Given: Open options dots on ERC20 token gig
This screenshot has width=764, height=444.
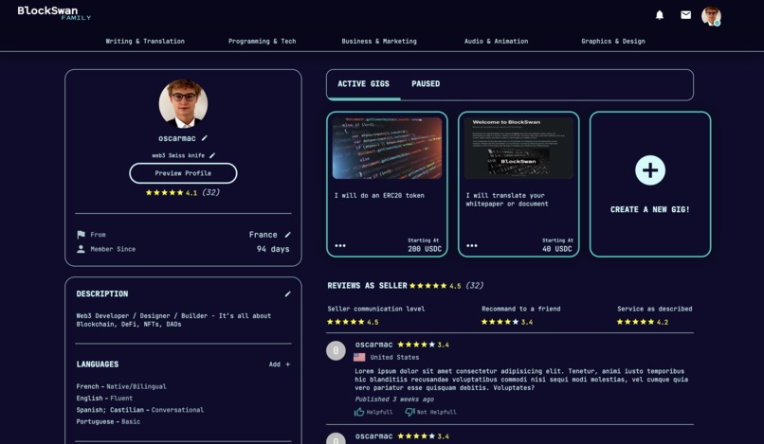Looking at the screenshot, I should [x=340, y=246].
